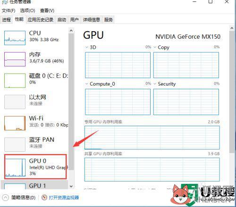Click the resource monitor icon at bottom
Screen dimensions: 236x207
click(x=44, y=198)
